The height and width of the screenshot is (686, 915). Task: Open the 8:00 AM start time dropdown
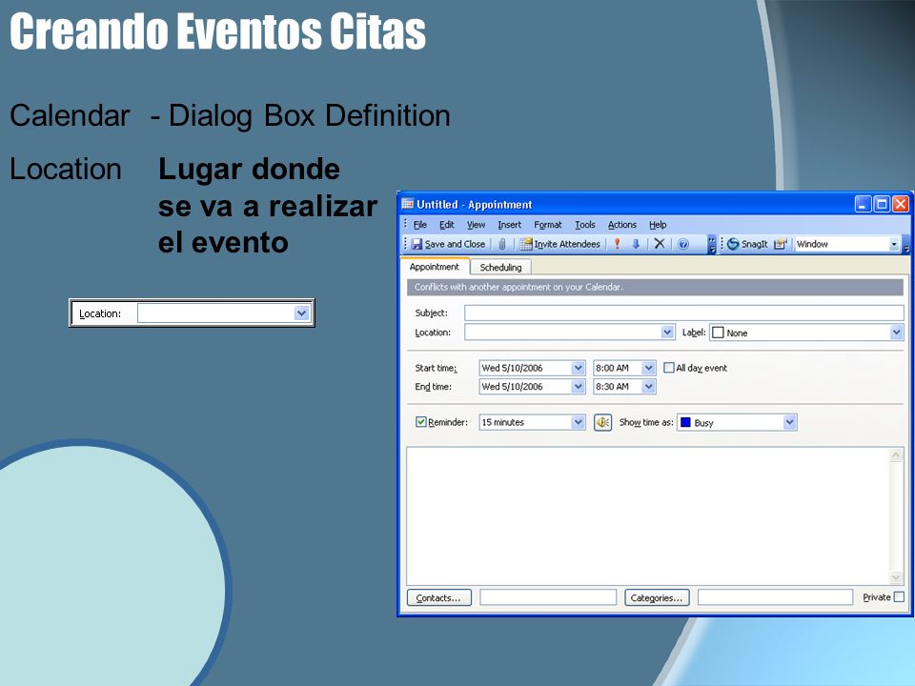coord(648,368)
